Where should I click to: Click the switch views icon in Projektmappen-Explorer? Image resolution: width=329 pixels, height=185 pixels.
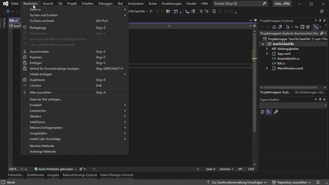click(x=280, y=27)
